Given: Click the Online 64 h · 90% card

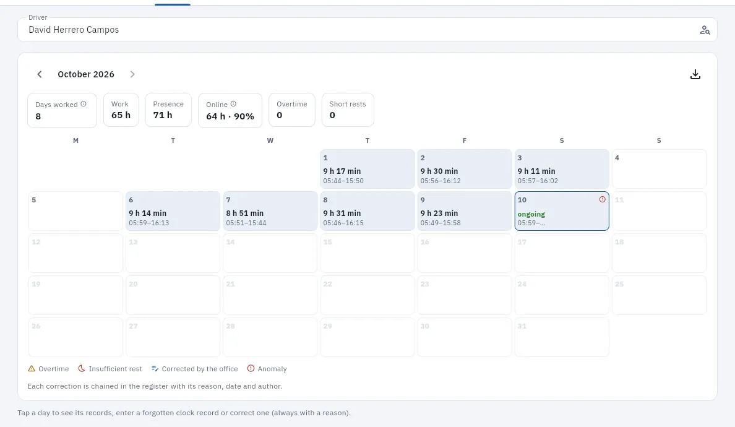Looking at the screenshot, I should pyautogui.click(x=230, y=110).
